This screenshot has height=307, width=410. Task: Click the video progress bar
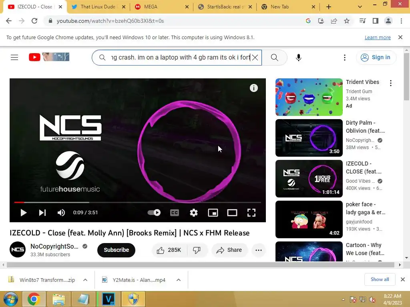click(138, 202)
